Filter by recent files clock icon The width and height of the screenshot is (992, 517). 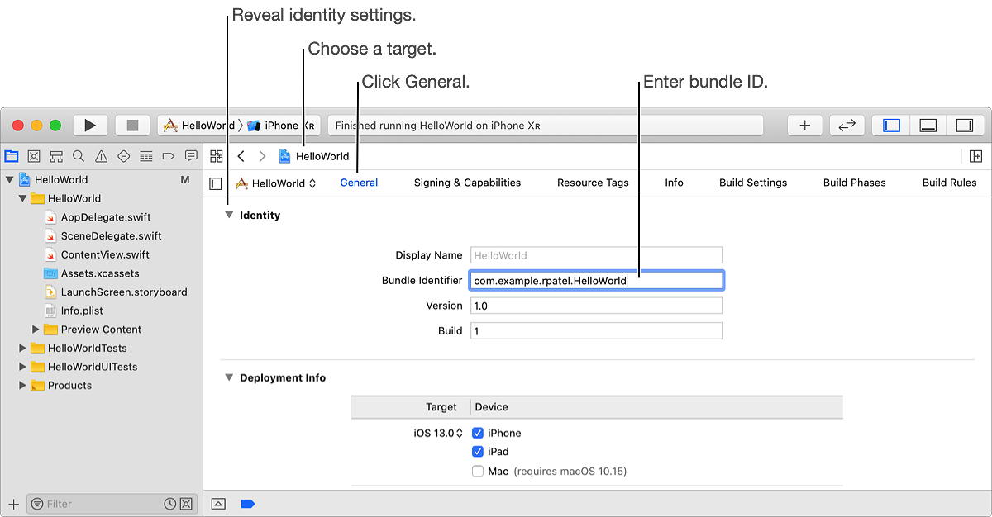170,504
